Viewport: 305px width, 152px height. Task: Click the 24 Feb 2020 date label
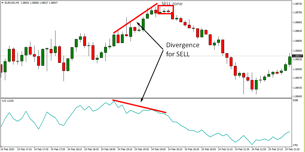coord(8,150)
